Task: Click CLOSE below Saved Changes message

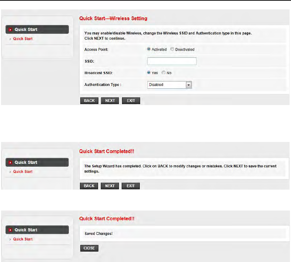Action: click(x=89, y=248)
